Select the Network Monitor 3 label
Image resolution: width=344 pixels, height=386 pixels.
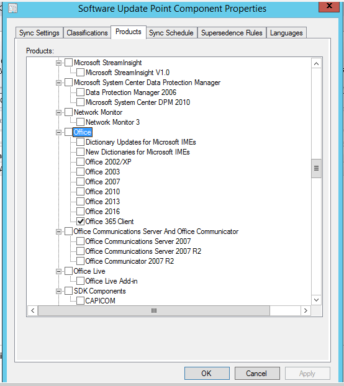112,122
